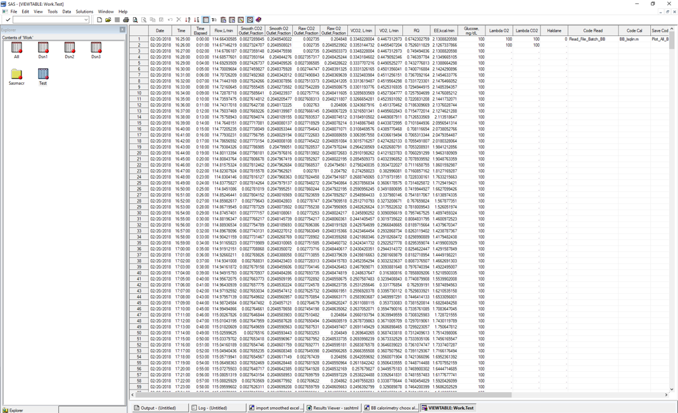
Task: Sort the data descending
Action: [x=196, y=19]
